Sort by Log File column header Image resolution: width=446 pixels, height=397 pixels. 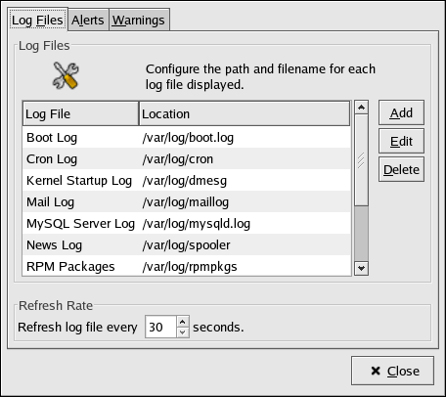point(80,113)
